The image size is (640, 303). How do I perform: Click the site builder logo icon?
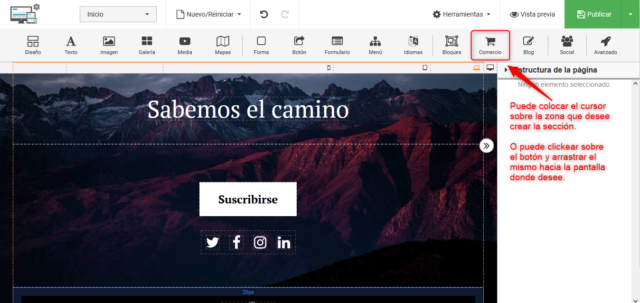(x=25, y=14)
